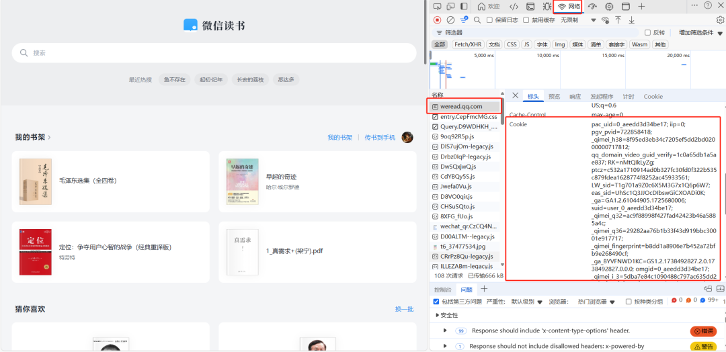Select the weread.qq.com request row
The image size is (726, 352).
(465, 106)
